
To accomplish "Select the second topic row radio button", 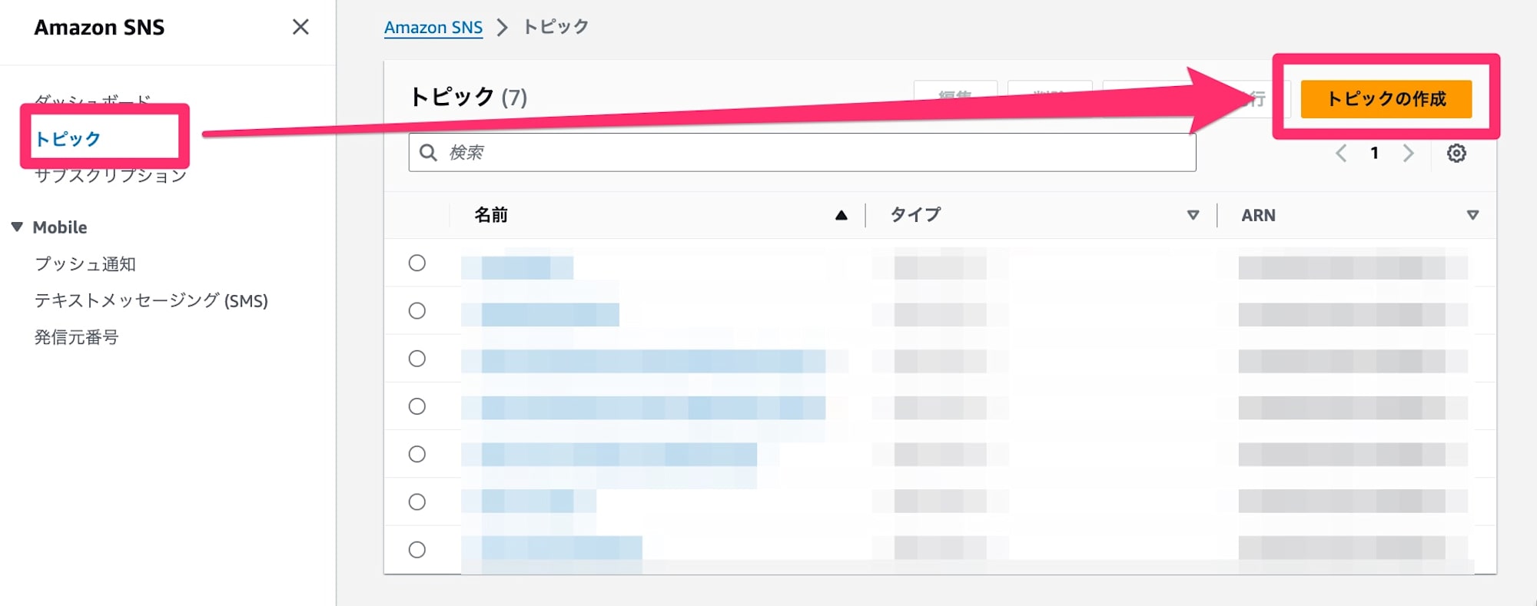I will click(x=417, y=310).
